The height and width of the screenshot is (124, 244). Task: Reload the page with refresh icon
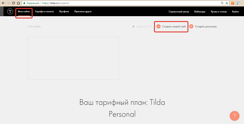13,3
